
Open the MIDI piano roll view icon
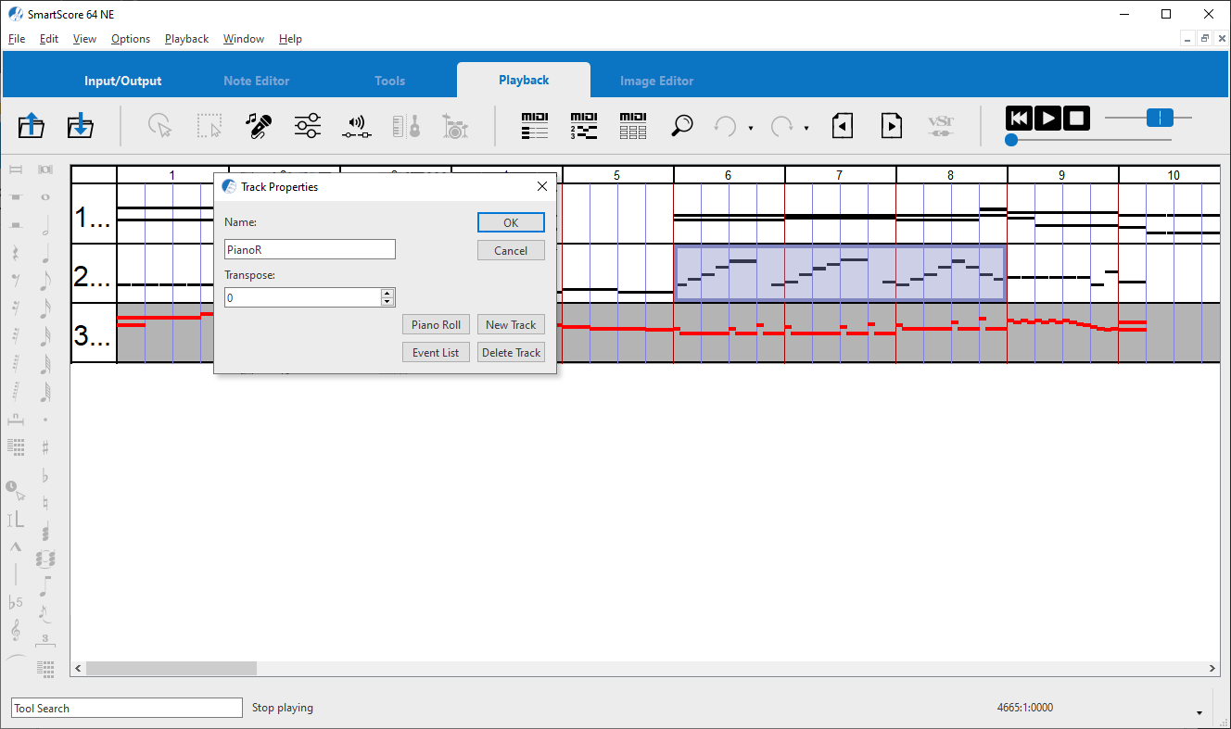[x=584, y=125]
